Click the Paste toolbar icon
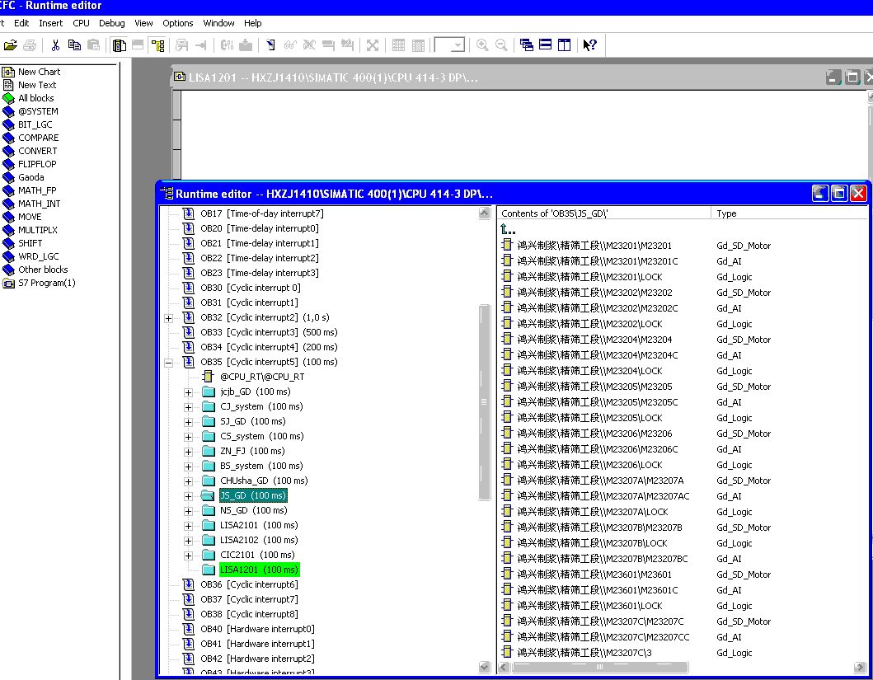 (x=93, y=45)
